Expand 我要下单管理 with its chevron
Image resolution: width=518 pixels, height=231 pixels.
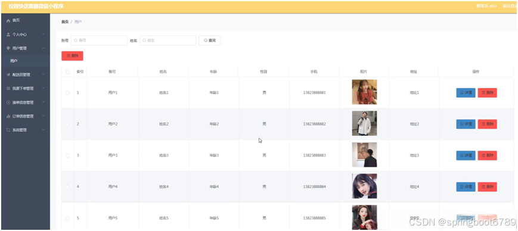click(44, 89)
